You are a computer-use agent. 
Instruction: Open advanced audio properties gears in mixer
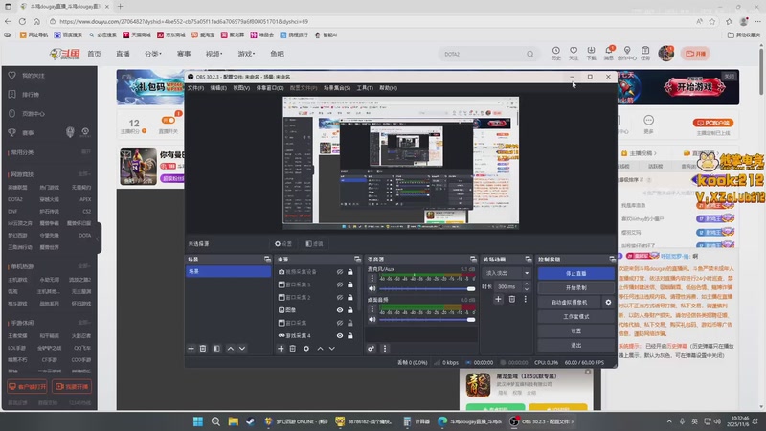click(x=371, y=349)
